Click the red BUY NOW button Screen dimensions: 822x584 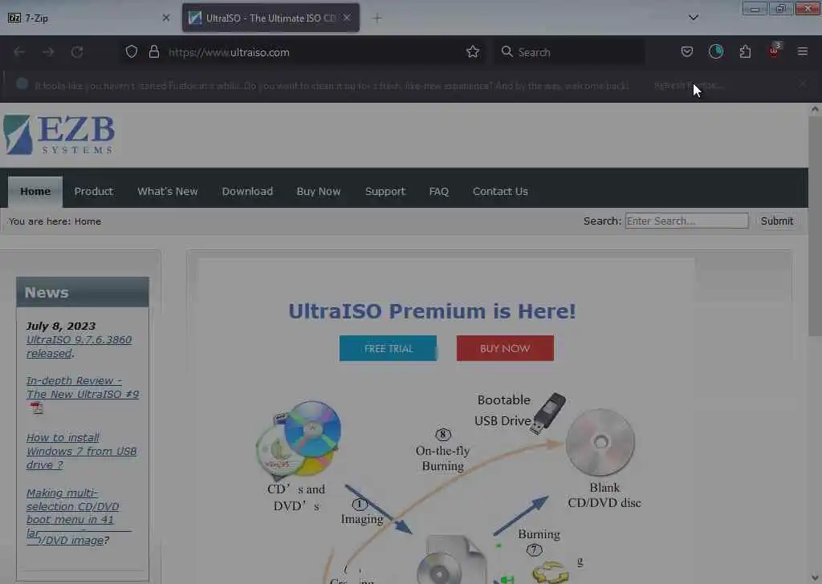click(505, 348)
